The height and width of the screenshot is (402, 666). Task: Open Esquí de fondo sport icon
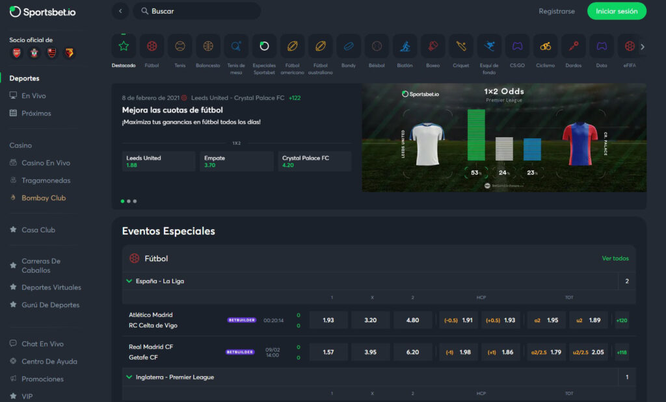[x=489, y=46]
